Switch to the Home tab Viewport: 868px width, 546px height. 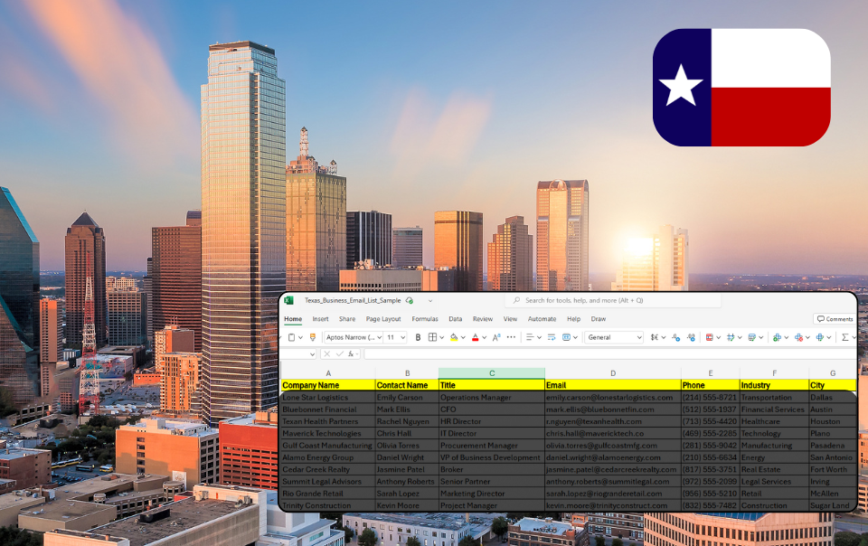click(x=293, y=319)
